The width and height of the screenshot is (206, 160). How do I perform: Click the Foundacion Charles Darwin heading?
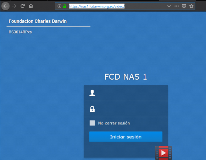(38, 21)
